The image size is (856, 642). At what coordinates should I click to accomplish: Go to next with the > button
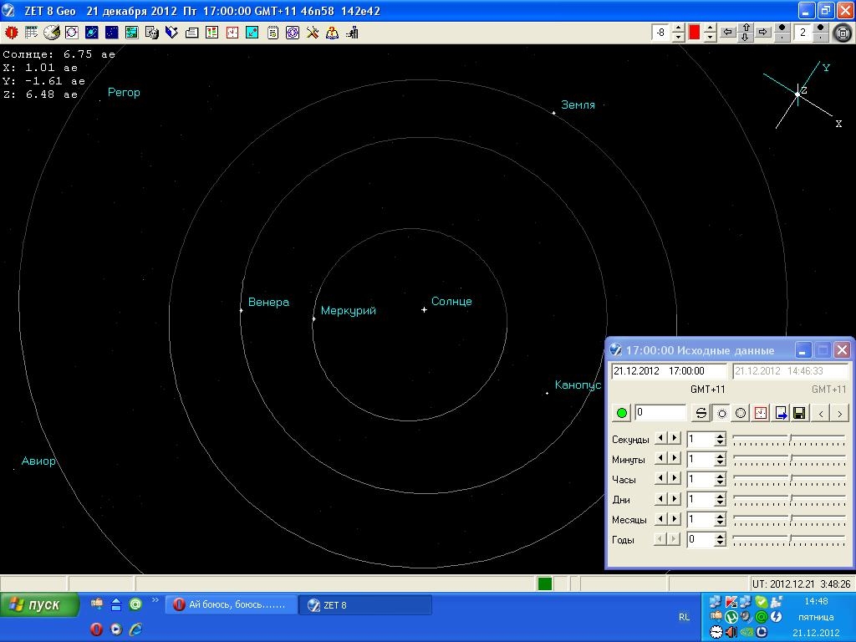click(839, 413)
